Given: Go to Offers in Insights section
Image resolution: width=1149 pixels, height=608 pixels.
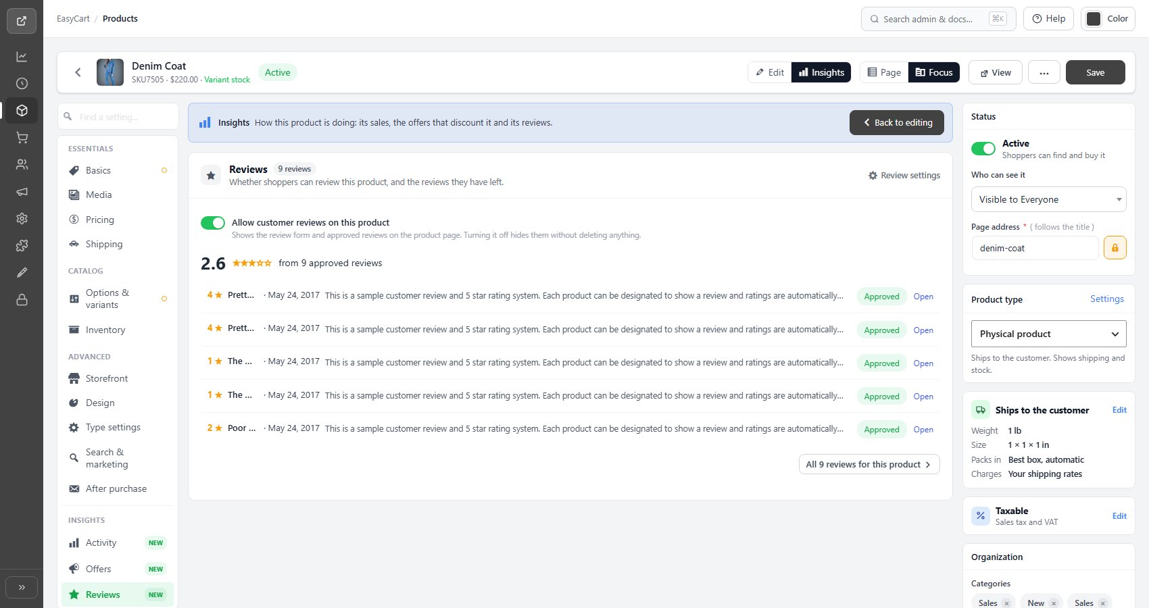Looking at the screenshot, I should click(x=118, y=569).
